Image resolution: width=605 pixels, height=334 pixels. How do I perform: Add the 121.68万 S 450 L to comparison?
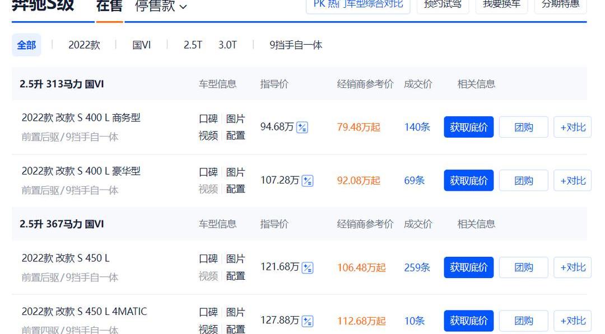pyautogui.click(x=573, y=267)
